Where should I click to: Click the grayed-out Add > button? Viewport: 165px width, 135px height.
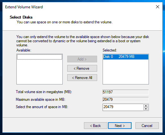(x=82, y=59)
